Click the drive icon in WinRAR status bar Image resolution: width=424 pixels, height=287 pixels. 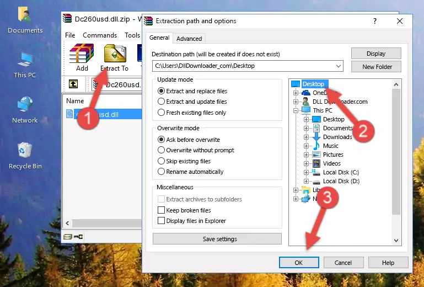68,237
